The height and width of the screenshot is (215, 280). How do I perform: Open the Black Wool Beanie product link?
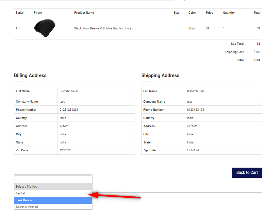pos(104,28)
